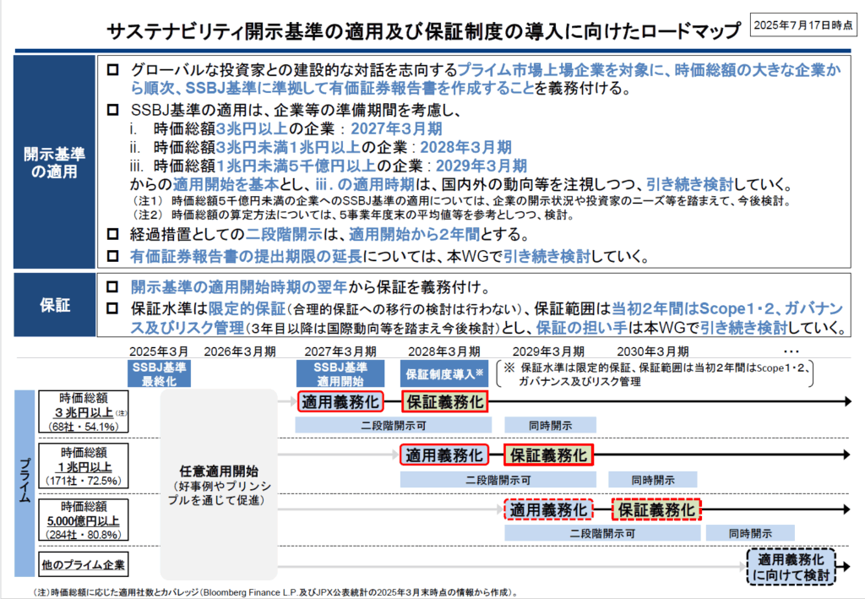Screen dimensions: 865x599
Task: Click the 時価総額3兆円以上 category box
Action: pos(83,411)
